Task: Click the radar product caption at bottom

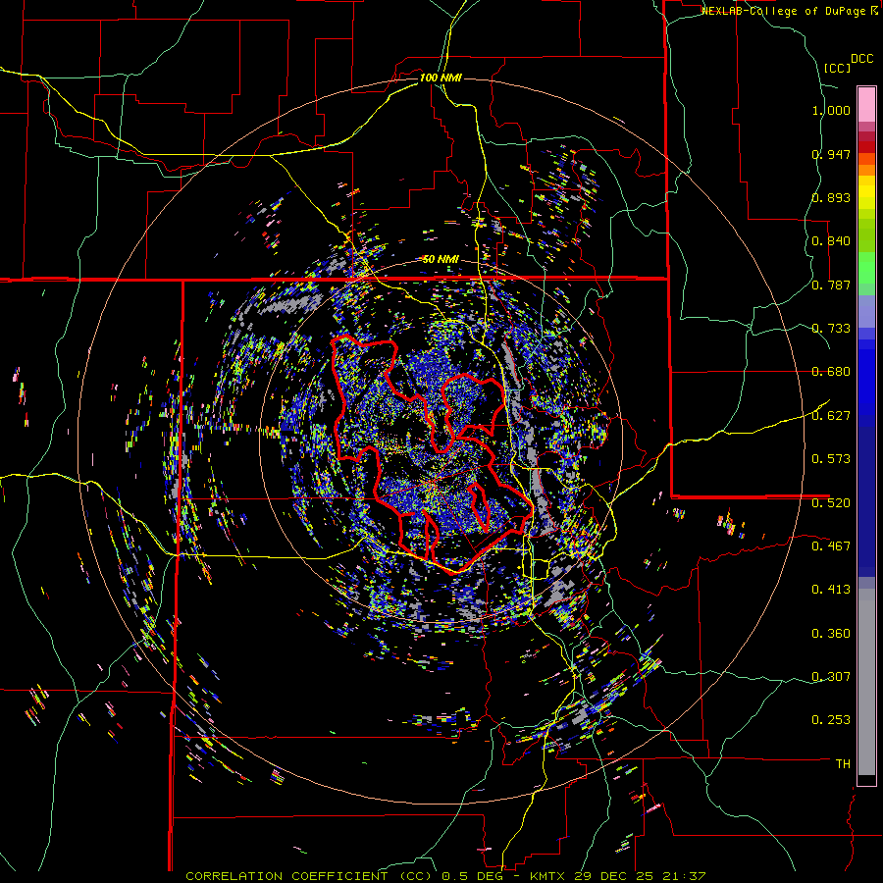Action: click(x=445, y=876)
